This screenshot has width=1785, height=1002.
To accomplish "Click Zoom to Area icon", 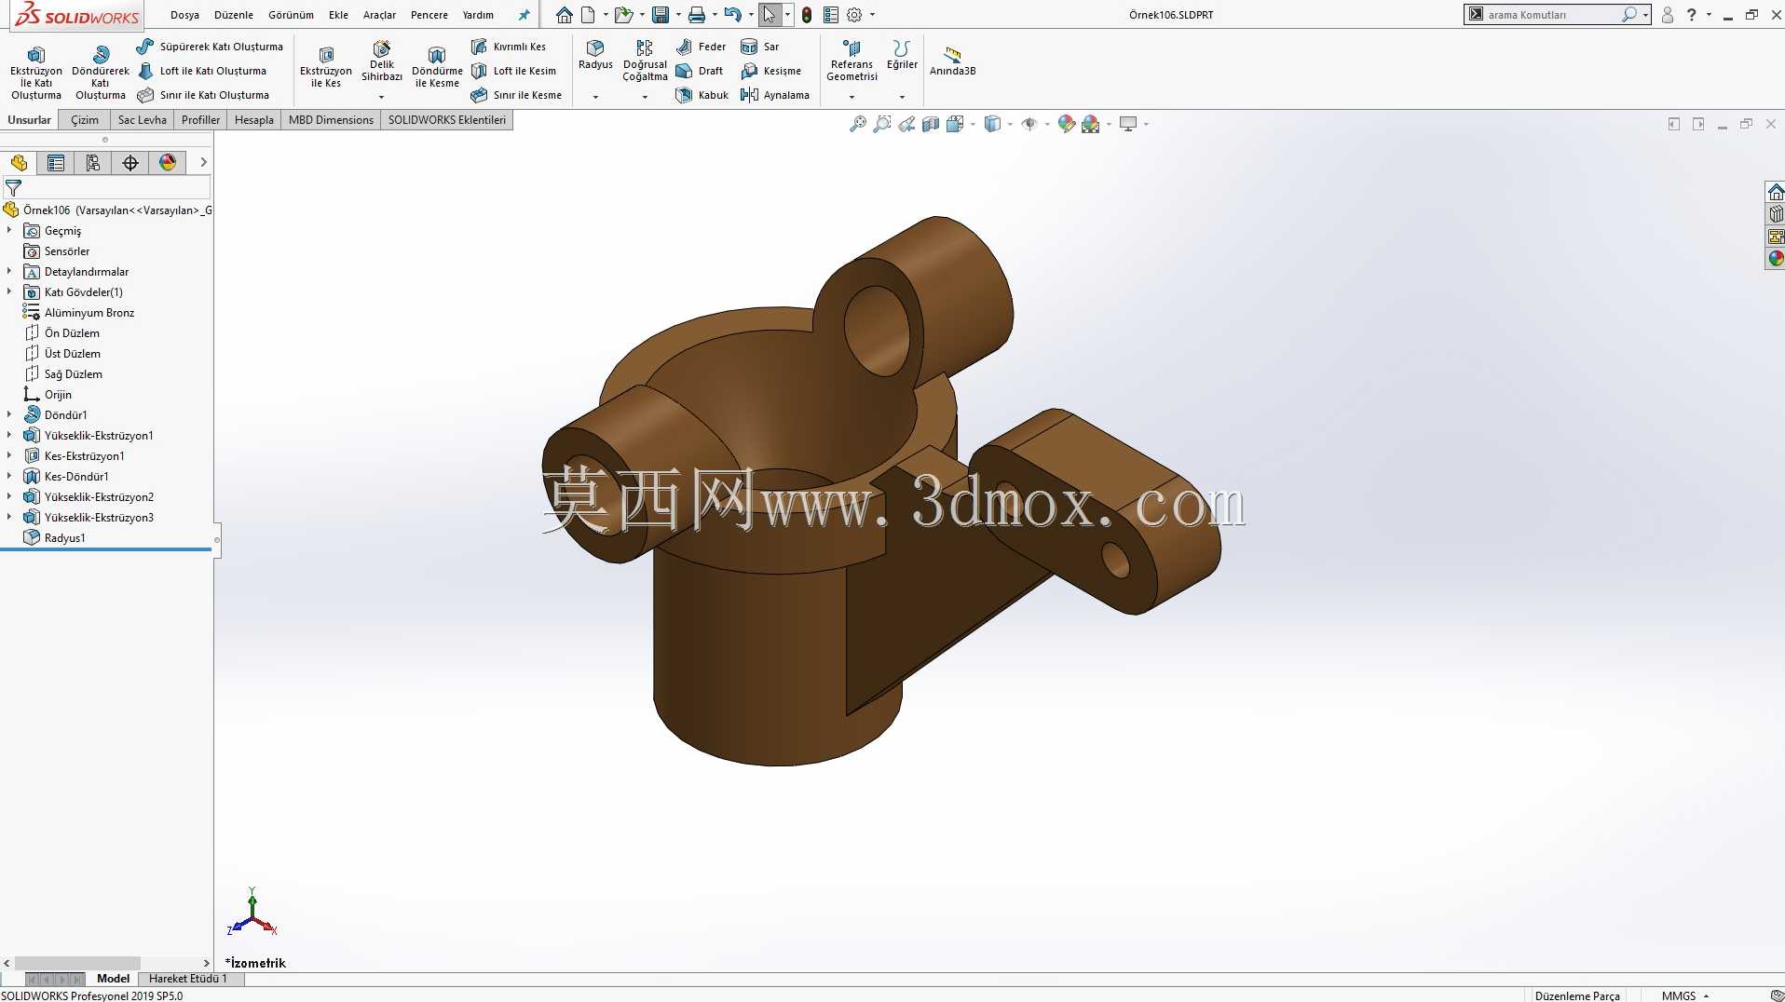I will coord(882,124).
